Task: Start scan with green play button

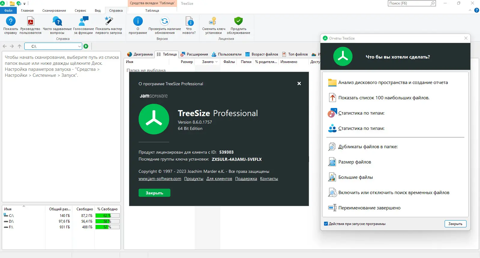Action: click(86, 46)
